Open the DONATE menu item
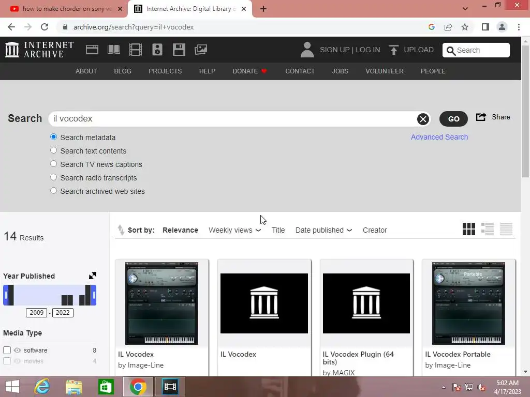The height and width of the screenshot is (397, 530). tap(250, 71)
